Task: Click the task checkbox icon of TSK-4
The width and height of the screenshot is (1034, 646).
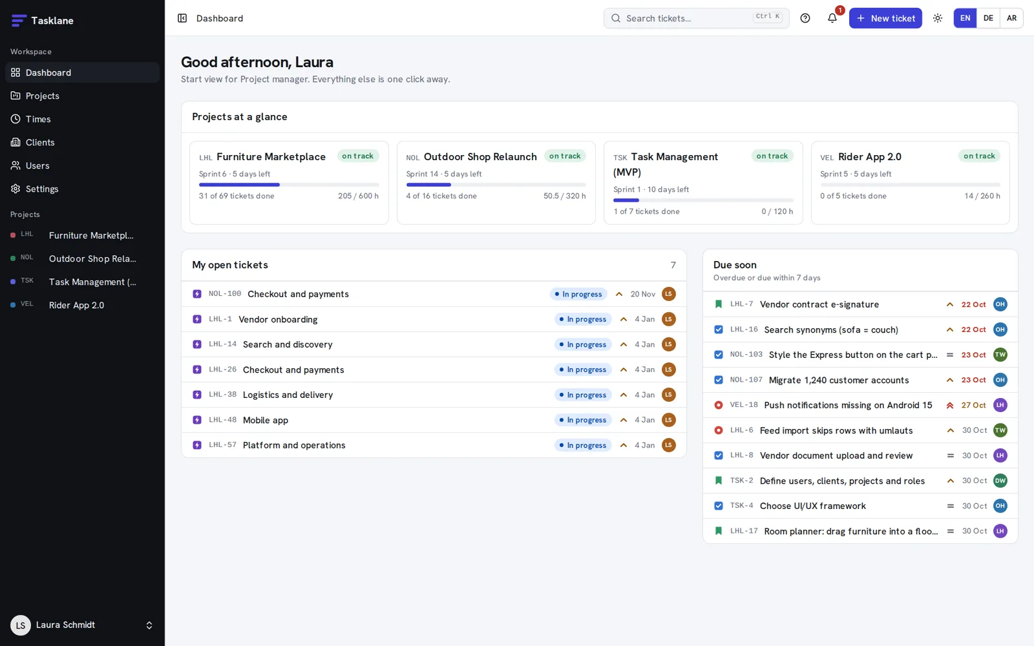Action: tap(719, 506)
